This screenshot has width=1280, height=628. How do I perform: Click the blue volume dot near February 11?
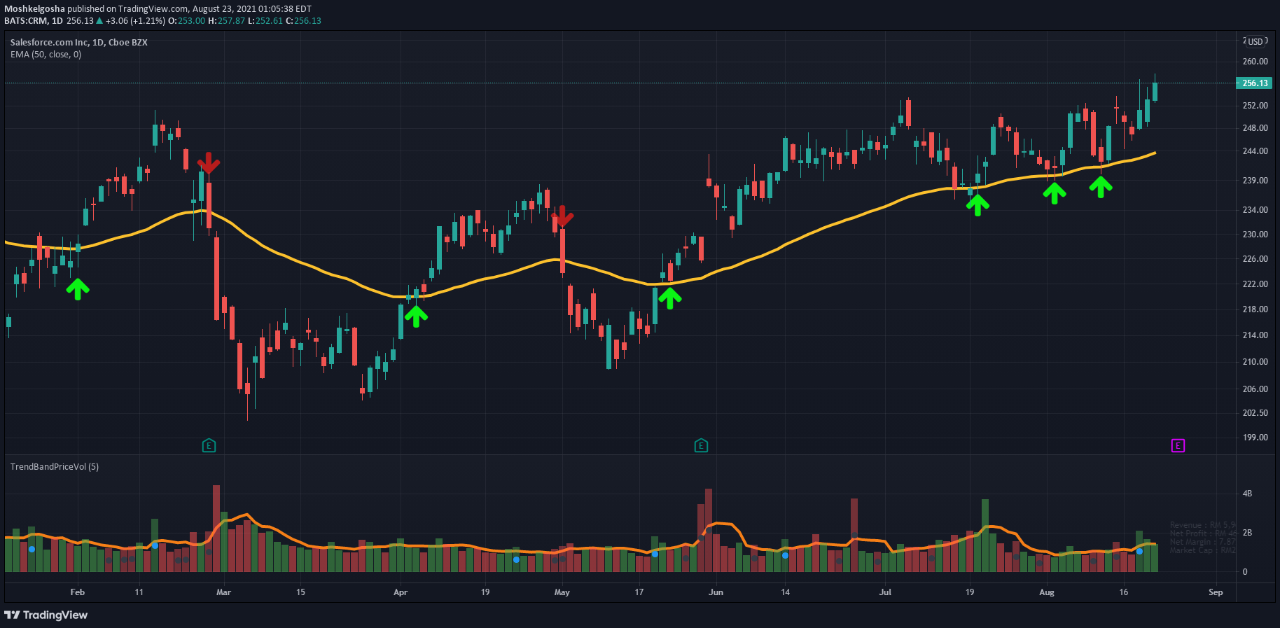pos(155,545)
